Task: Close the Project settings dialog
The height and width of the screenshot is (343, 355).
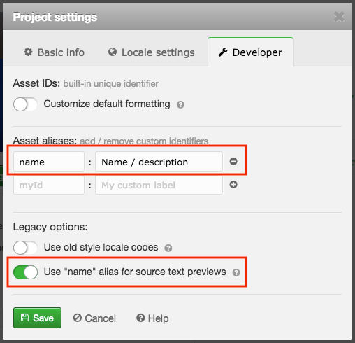Action: pos(339,17)
